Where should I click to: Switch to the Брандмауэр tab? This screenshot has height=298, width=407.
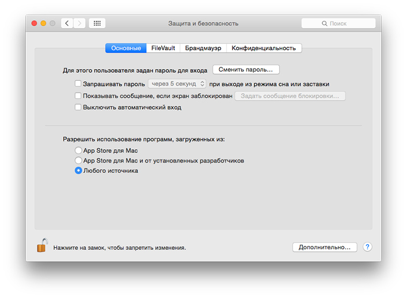[x=203, y=48]
